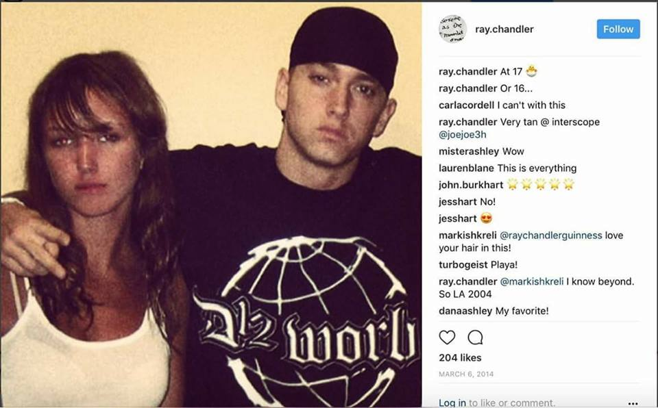Click jesshart username beside "No!" comment
This screenshot has width=658, height=408.
pyautogui.click(x=457, y=202)
